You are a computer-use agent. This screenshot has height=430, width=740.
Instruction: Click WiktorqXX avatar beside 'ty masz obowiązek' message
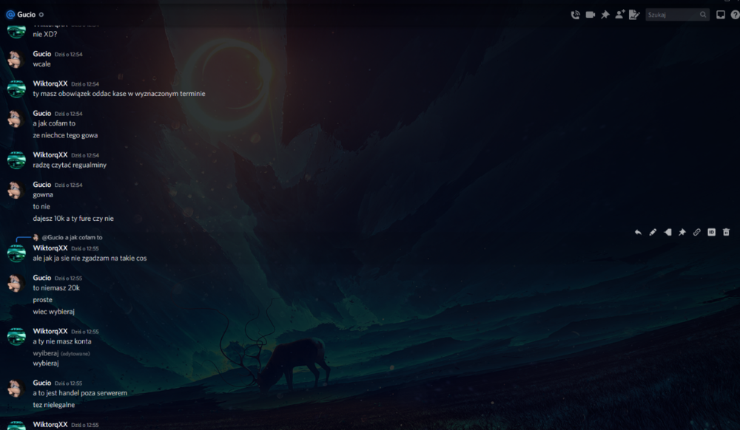point(16,89)
